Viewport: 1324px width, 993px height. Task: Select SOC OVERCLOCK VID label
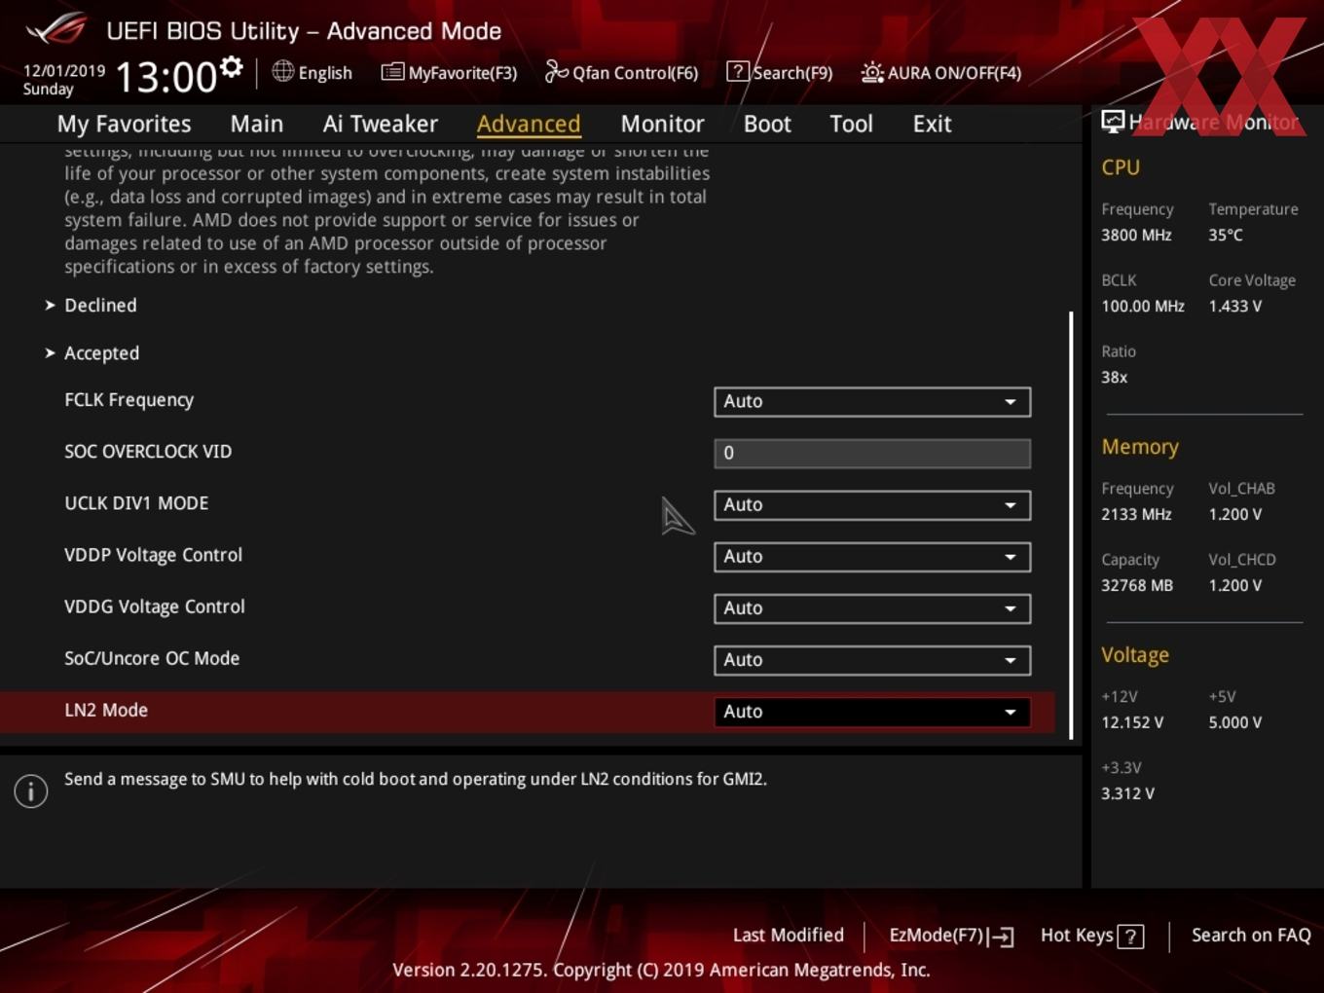148,452
